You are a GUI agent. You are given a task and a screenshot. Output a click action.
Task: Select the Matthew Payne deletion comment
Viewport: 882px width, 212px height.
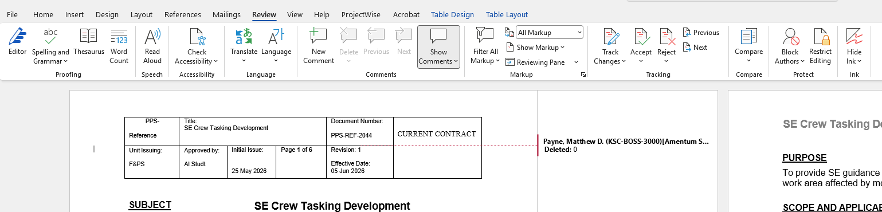[x=626, y=146]
